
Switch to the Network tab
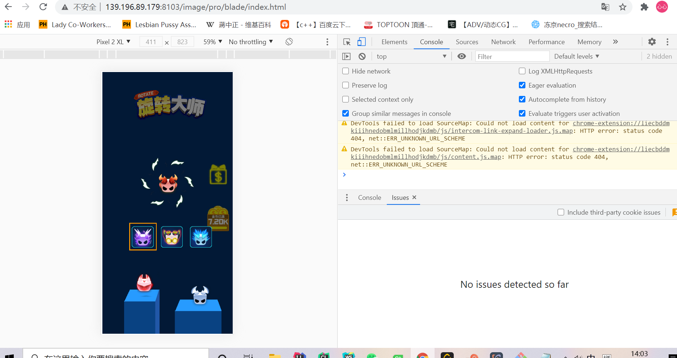[x=503, y=42]
